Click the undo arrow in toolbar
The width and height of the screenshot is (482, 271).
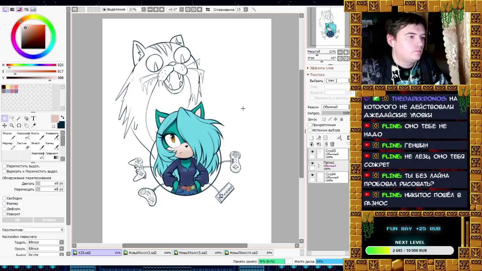pos(75,9)
